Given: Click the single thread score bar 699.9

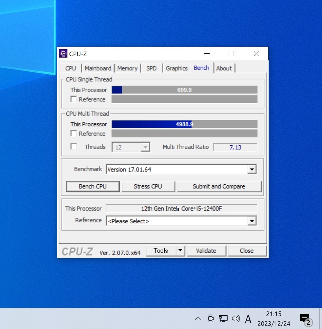Looking at the screenshot, I should tap(185, 90).
